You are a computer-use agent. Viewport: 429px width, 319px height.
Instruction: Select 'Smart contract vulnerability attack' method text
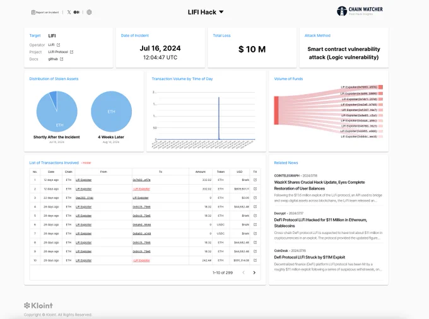(x=344, y=53)
